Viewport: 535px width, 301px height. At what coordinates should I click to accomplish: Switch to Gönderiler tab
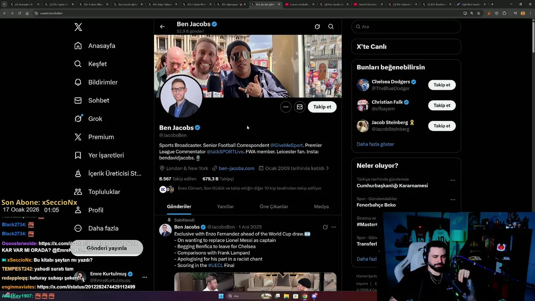pos(179,207)
